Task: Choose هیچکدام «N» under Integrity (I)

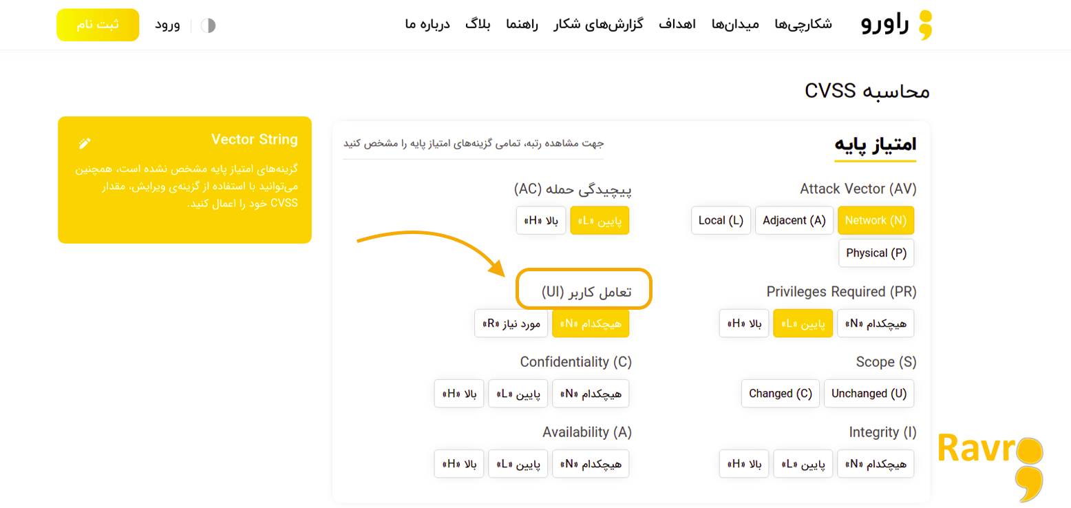Action: point(876,464)
